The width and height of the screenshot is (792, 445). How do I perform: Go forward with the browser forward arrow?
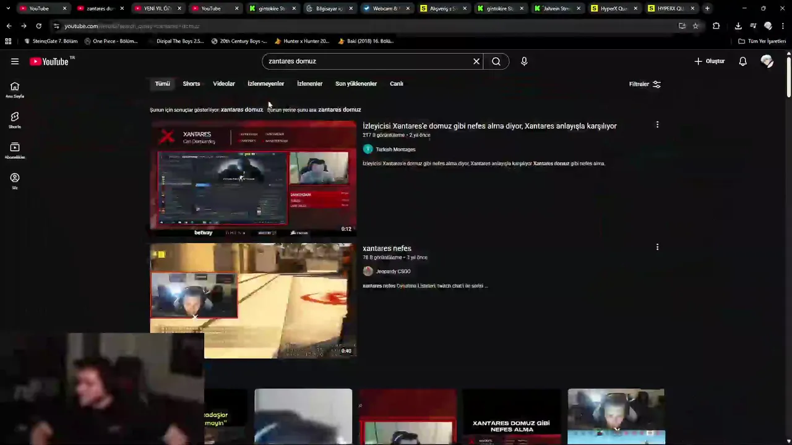pos(24,26)
